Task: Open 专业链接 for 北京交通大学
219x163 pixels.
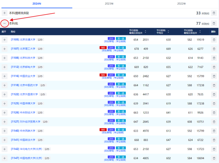Action: 121,42
